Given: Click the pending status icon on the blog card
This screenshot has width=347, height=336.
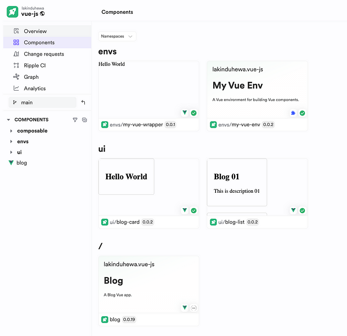Looking at the screenshot, I should (194, 308).
